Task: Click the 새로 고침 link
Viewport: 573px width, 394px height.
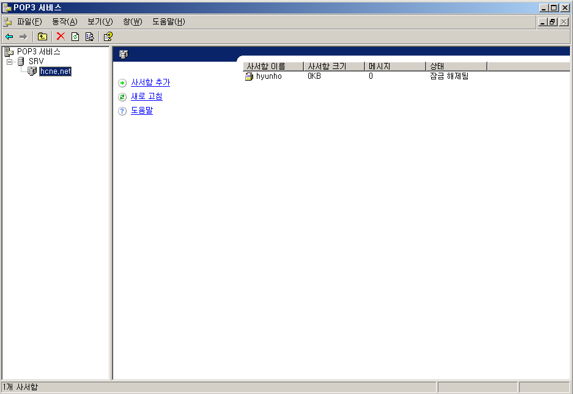Action: click(147, 97)
